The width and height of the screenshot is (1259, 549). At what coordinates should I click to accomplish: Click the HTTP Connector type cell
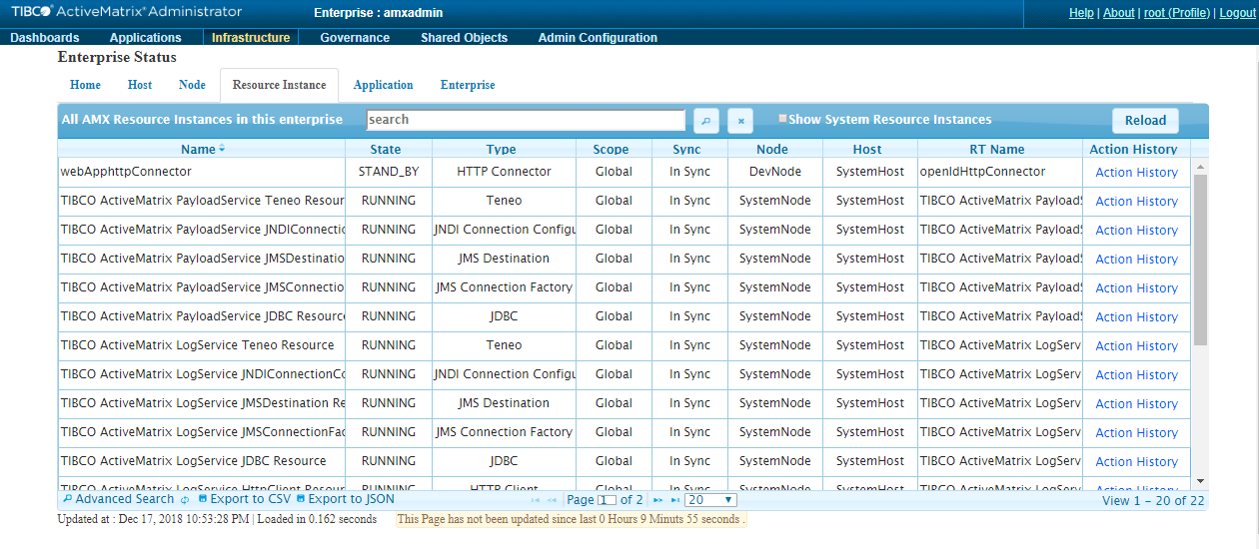pos(504,172)
